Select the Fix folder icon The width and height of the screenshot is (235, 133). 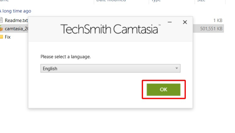pos(1,37)
